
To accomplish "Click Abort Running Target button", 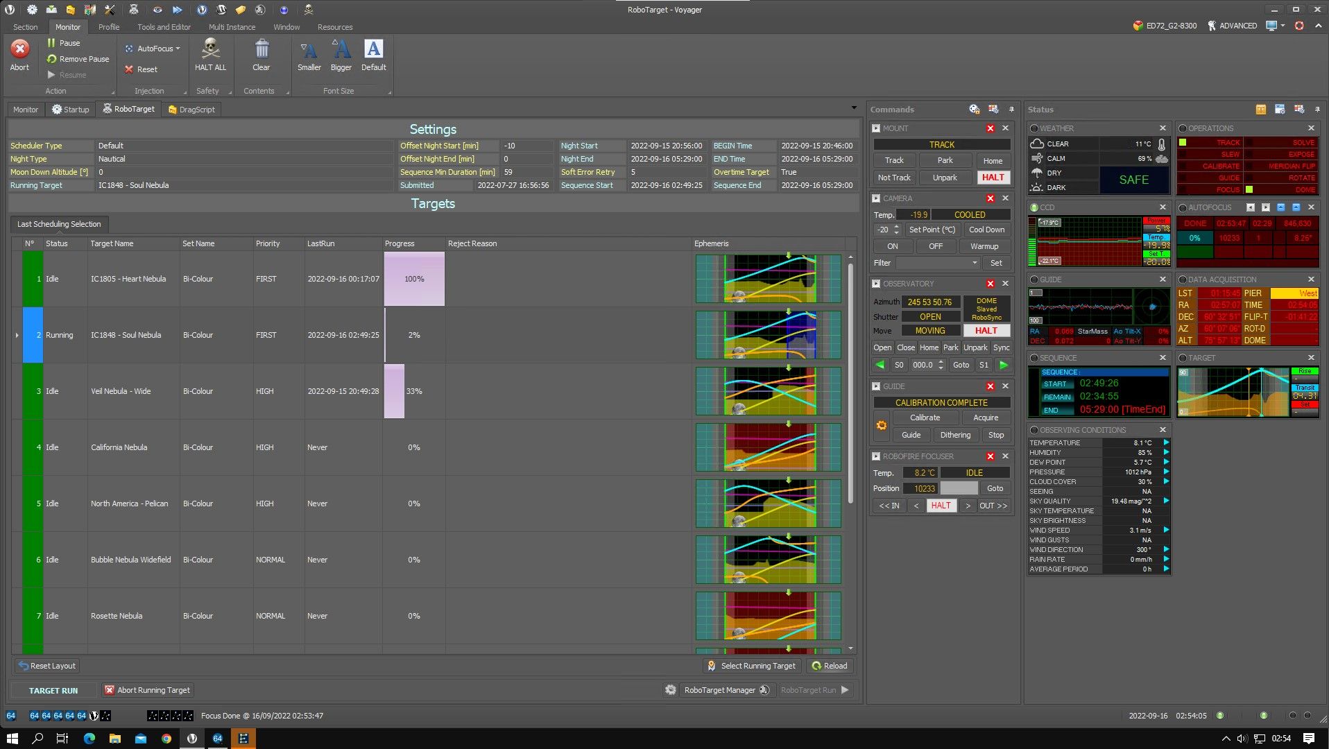I will coord(147,690).
